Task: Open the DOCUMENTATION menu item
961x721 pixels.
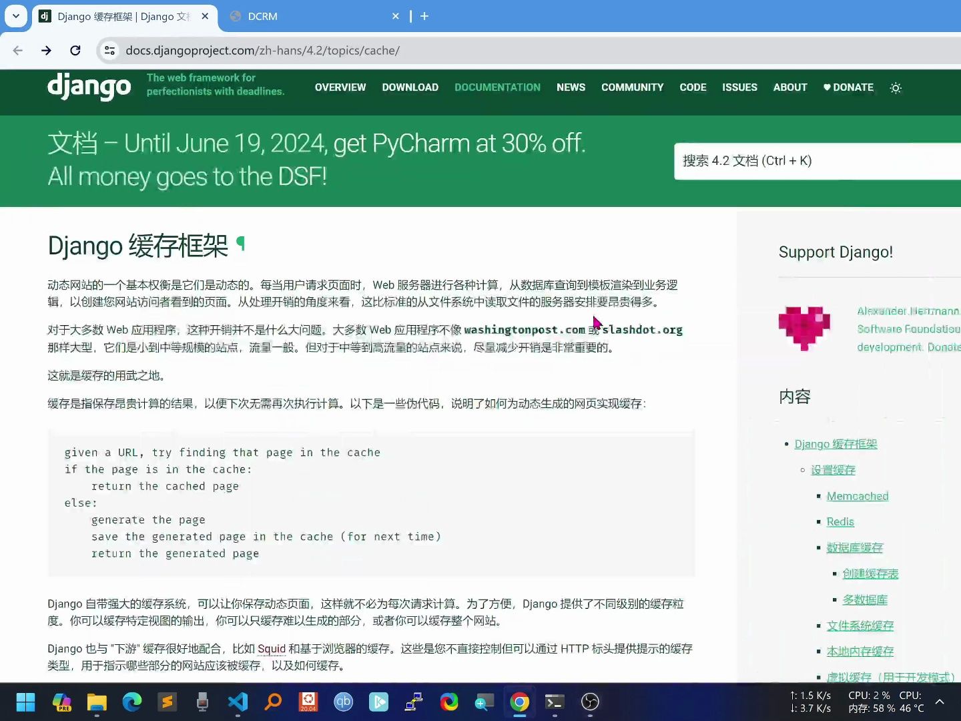Action: [x=498, y=87]
